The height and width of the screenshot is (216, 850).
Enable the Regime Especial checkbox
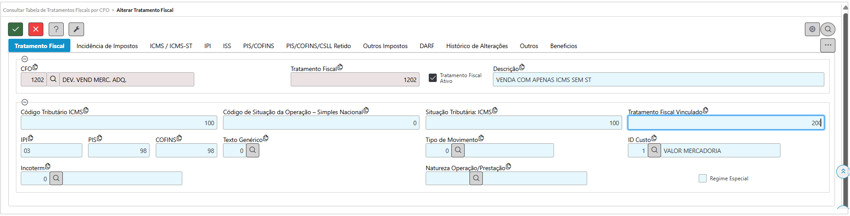coord(703,179)
